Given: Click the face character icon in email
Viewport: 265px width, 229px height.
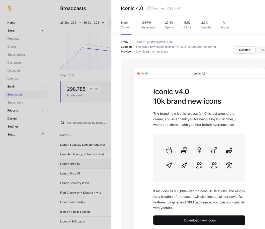Looking at the screenshot, I should (x=229, y=165).
